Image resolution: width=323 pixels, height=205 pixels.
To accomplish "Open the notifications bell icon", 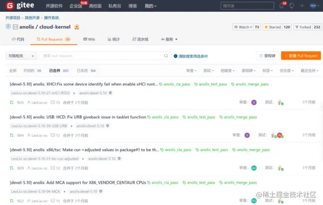I will pos(282,5).
